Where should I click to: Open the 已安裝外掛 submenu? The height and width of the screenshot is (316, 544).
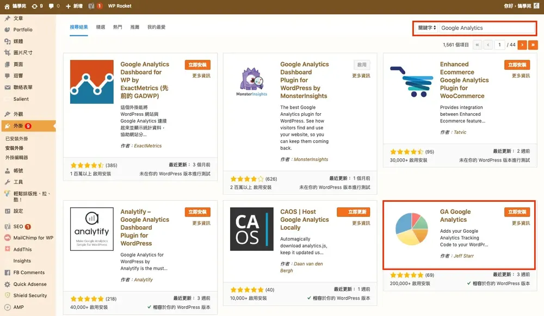(x=16, y=139)
